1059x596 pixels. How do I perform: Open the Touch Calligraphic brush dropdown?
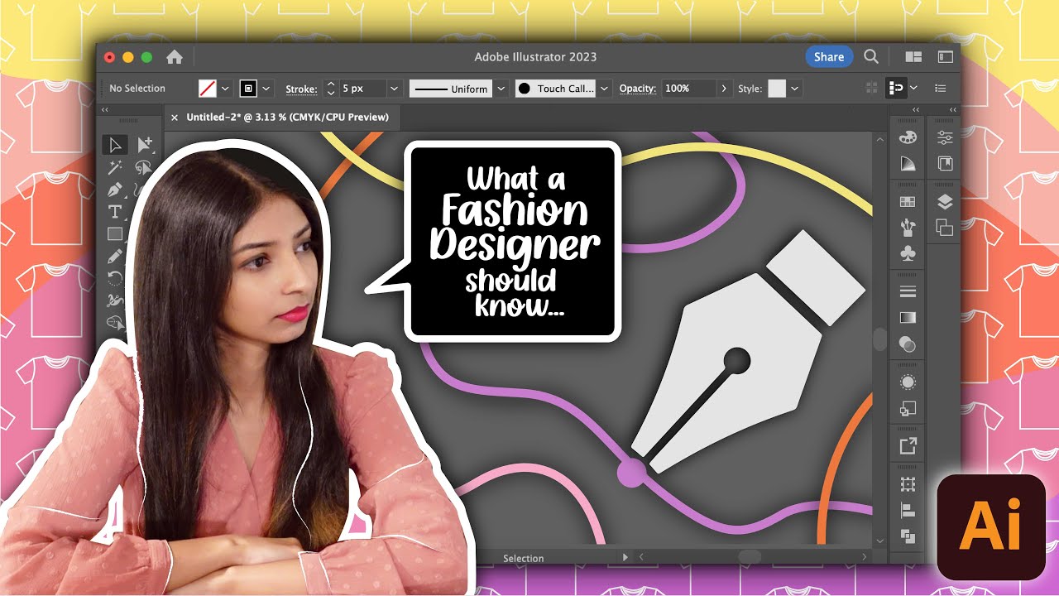(x=605, y=89)
